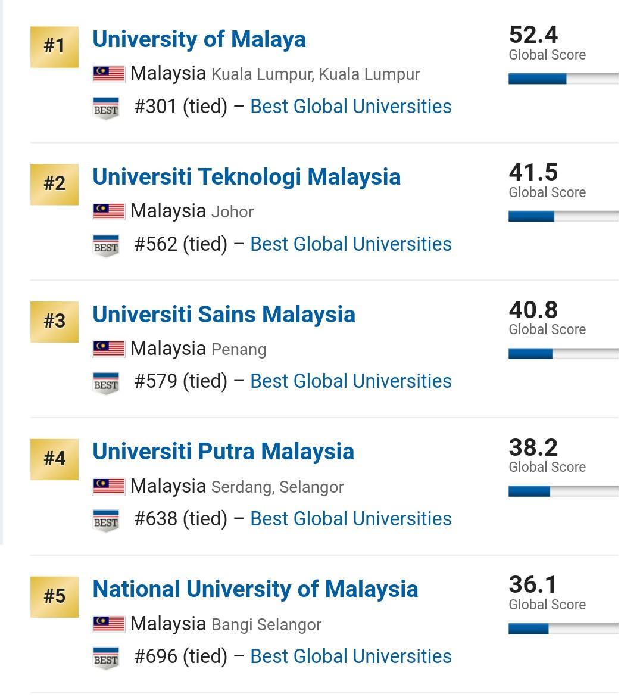643x697 pixels.
Task: Click the Malaysia flag under University of Malaya
Action: [x=109, y=74]
